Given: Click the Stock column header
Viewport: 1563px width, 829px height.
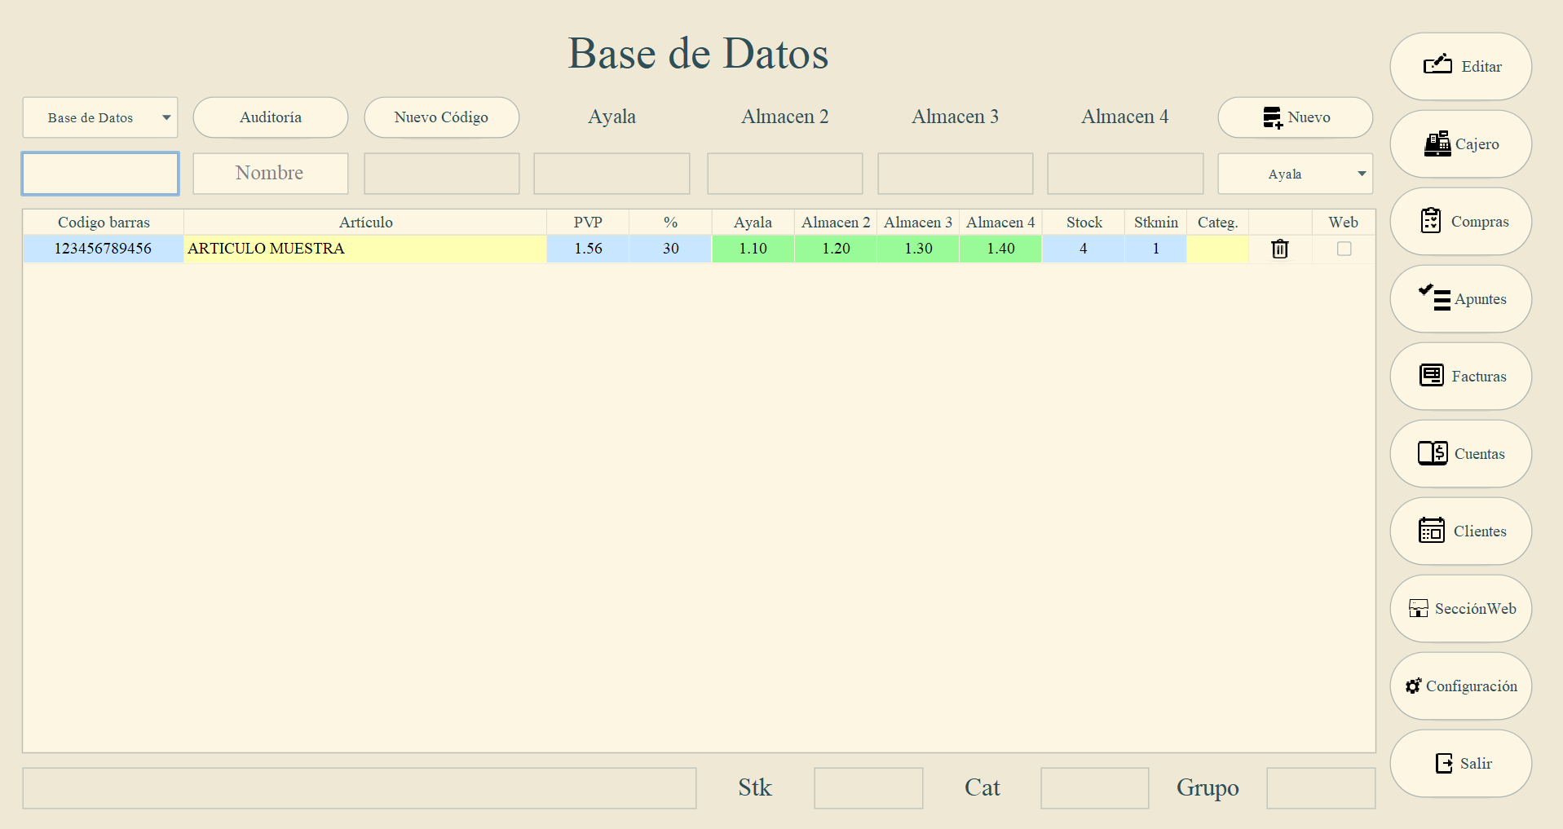Looking at the screenshot, I should tap(1084, 223).
